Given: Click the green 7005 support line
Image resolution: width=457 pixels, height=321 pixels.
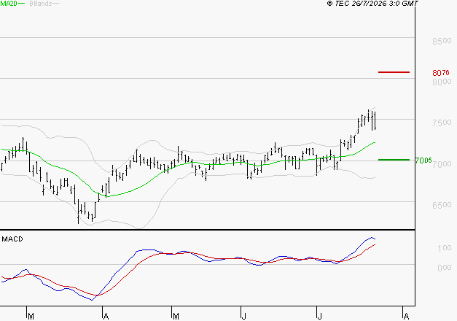Looking at the screenshot, I should click(x=394, y=160).
